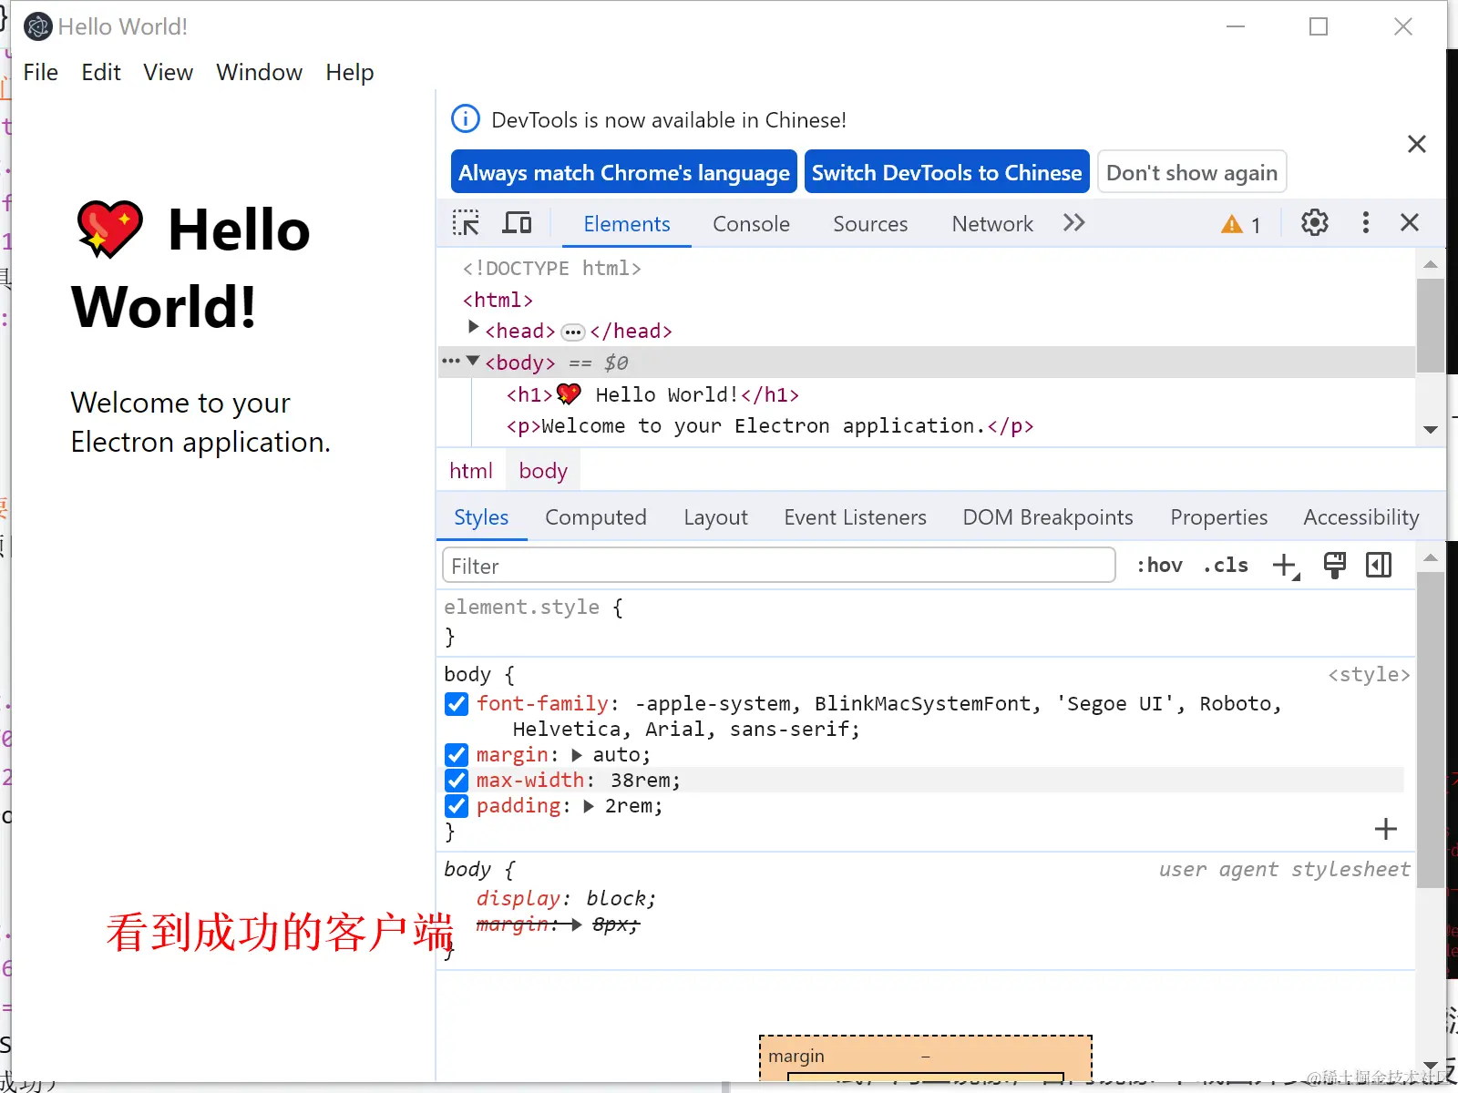Open the DOM Breakpoints tab
This screenshot has width=1458, height=1093.
coord(1048,517)
